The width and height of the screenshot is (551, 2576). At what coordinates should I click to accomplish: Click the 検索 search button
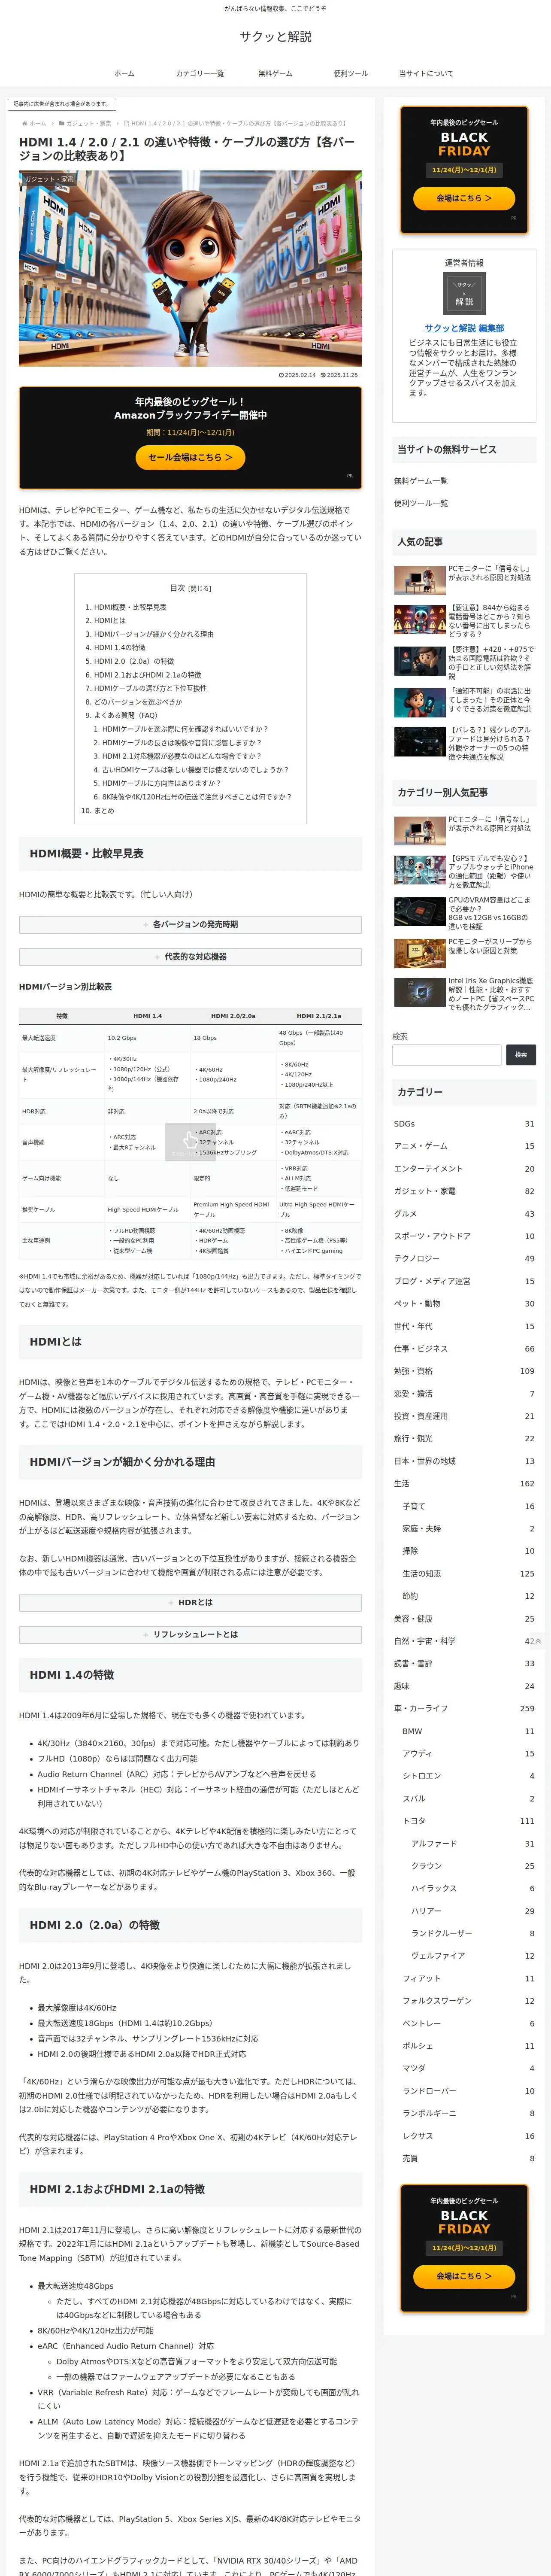pos(521,1054)
